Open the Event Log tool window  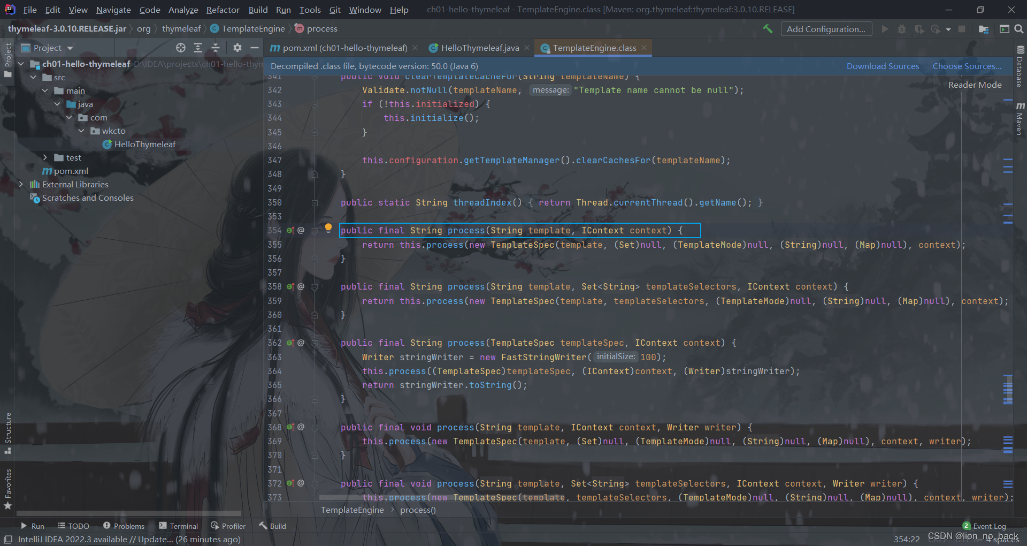(x=984, y=526)
